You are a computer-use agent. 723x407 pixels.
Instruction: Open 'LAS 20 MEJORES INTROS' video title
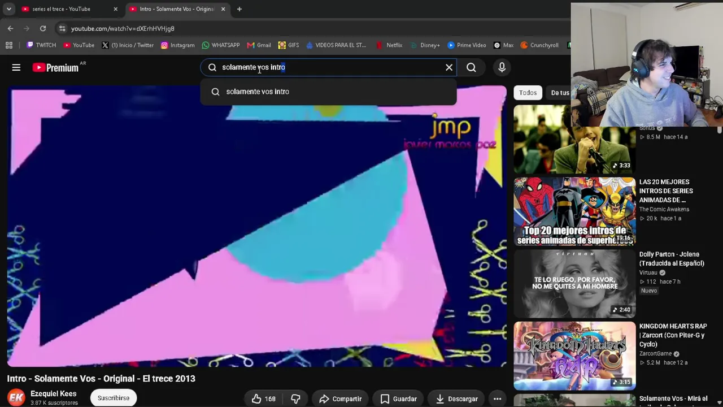coord(666,191)
